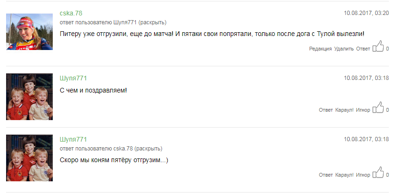Click Игнор under 'Скоро мы коням' comment
Viewport: 394px width, 193px height.
363,175
